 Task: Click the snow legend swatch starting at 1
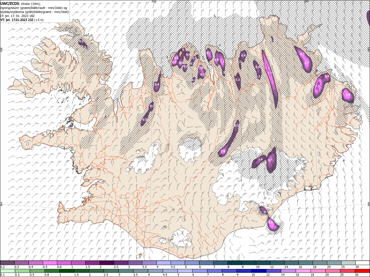[x=78, y=263]
